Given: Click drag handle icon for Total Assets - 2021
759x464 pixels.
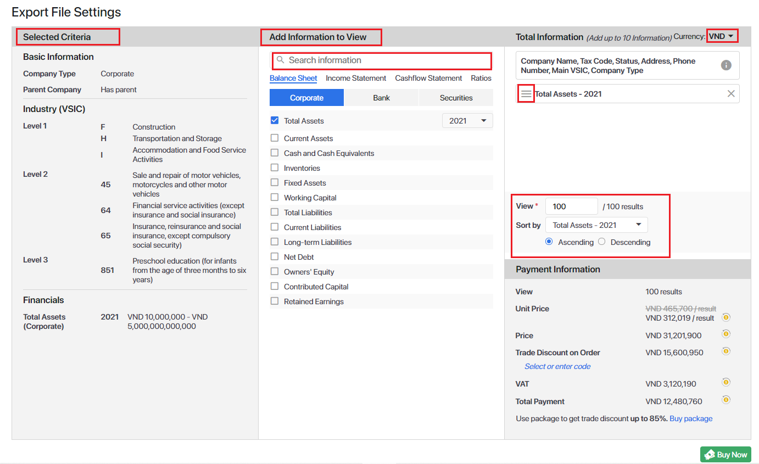Looking at the screenshot, I should click(526, 94).
